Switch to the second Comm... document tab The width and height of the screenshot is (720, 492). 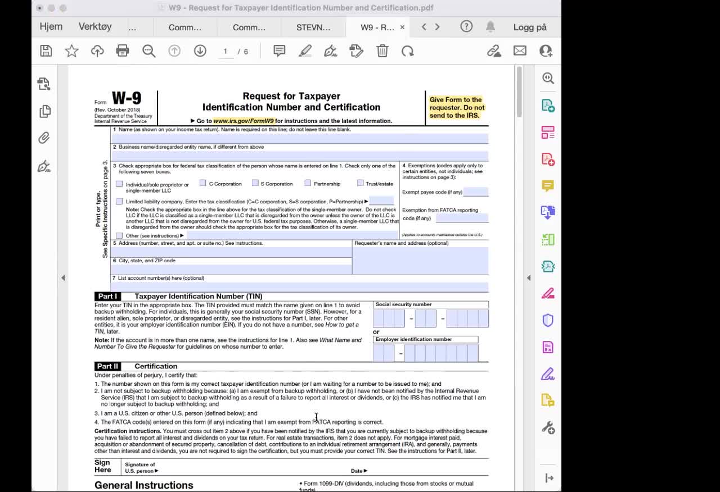(x=249, y=27)
